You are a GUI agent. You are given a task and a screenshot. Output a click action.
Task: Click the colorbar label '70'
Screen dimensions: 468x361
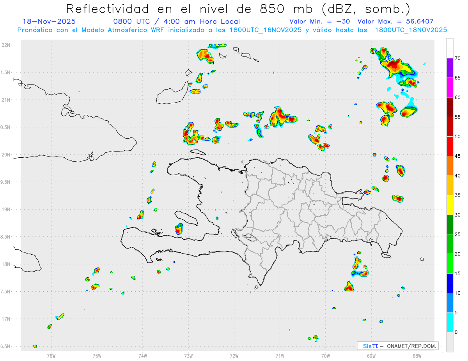click(457, 58)
